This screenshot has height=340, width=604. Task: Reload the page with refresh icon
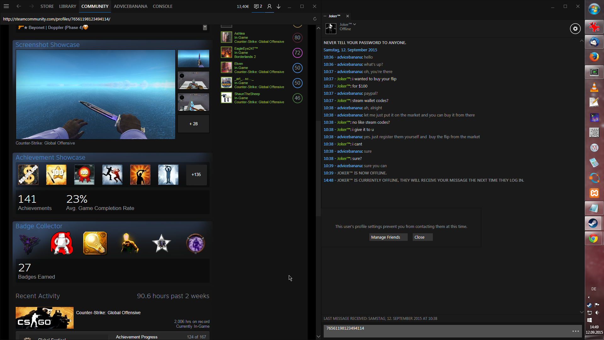point(315,19)
